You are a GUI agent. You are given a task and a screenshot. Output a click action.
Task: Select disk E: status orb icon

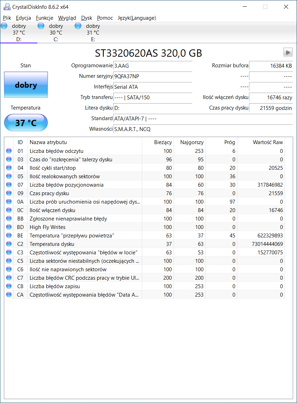78,26
